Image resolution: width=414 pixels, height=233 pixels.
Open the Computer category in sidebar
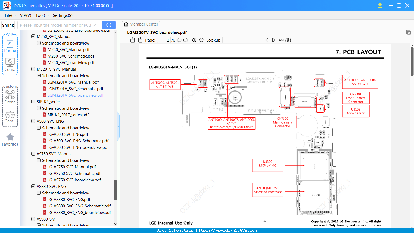coord(10,64)
